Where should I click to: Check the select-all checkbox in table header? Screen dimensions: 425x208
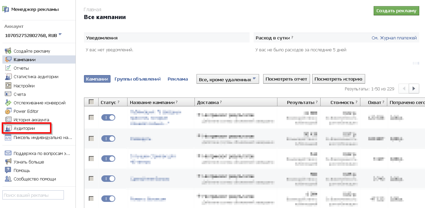point(91,102)
